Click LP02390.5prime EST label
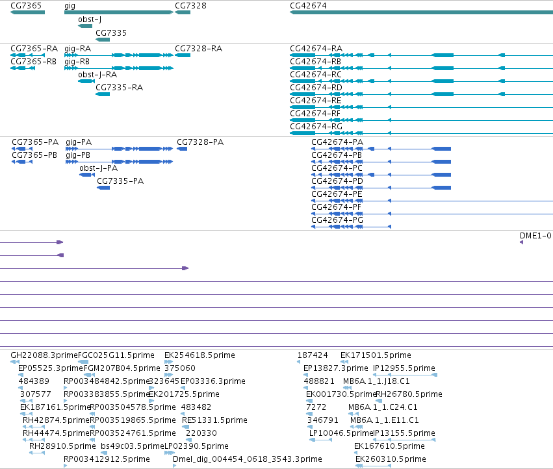The height and width of the screenshot is (469, 553). (196, 446)
